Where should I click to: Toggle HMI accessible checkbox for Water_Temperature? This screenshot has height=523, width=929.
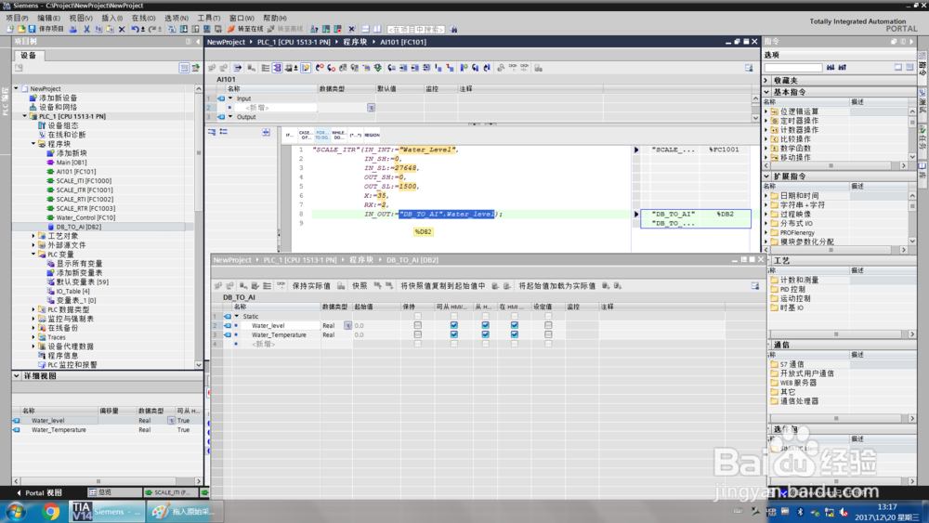coord(454,334)
